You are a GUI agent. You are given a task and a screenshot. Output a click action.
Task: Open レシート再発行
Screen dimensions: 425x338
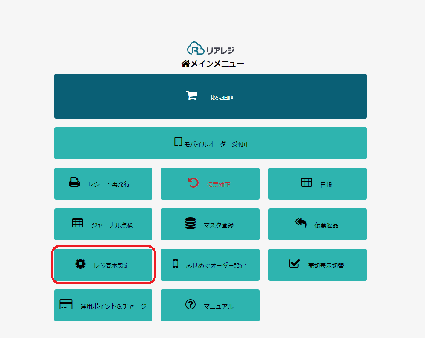point(103,184)
